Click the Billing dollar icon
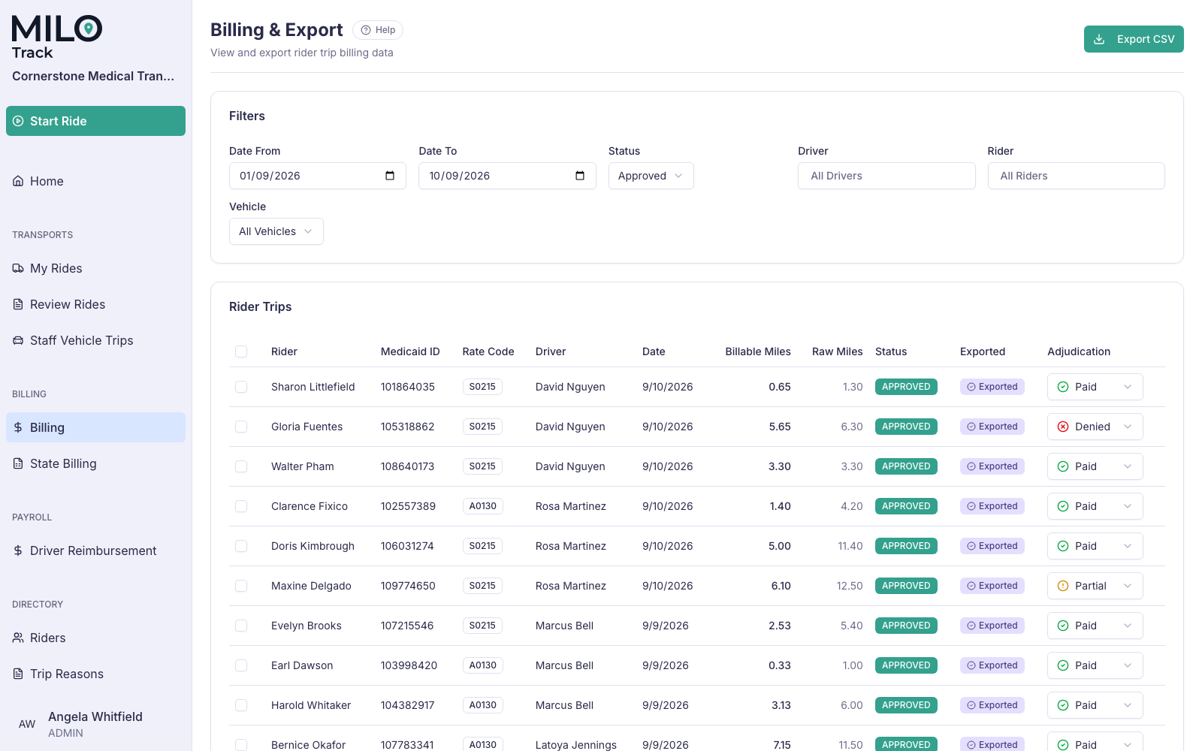The height and width of the screenshot is (751, 1202). (x=18, y=427)
